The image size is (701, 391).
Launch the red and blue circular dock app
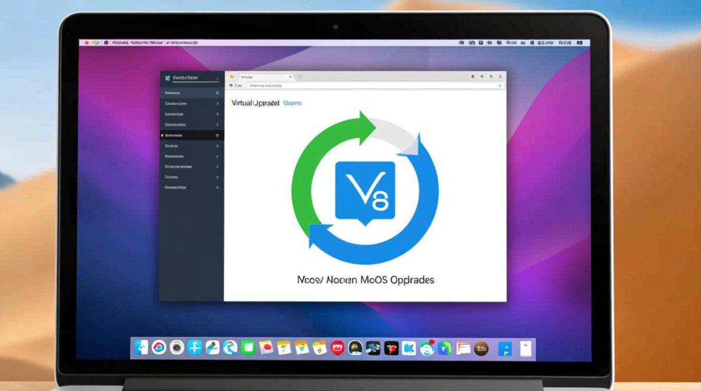click(x=159, y=348)
